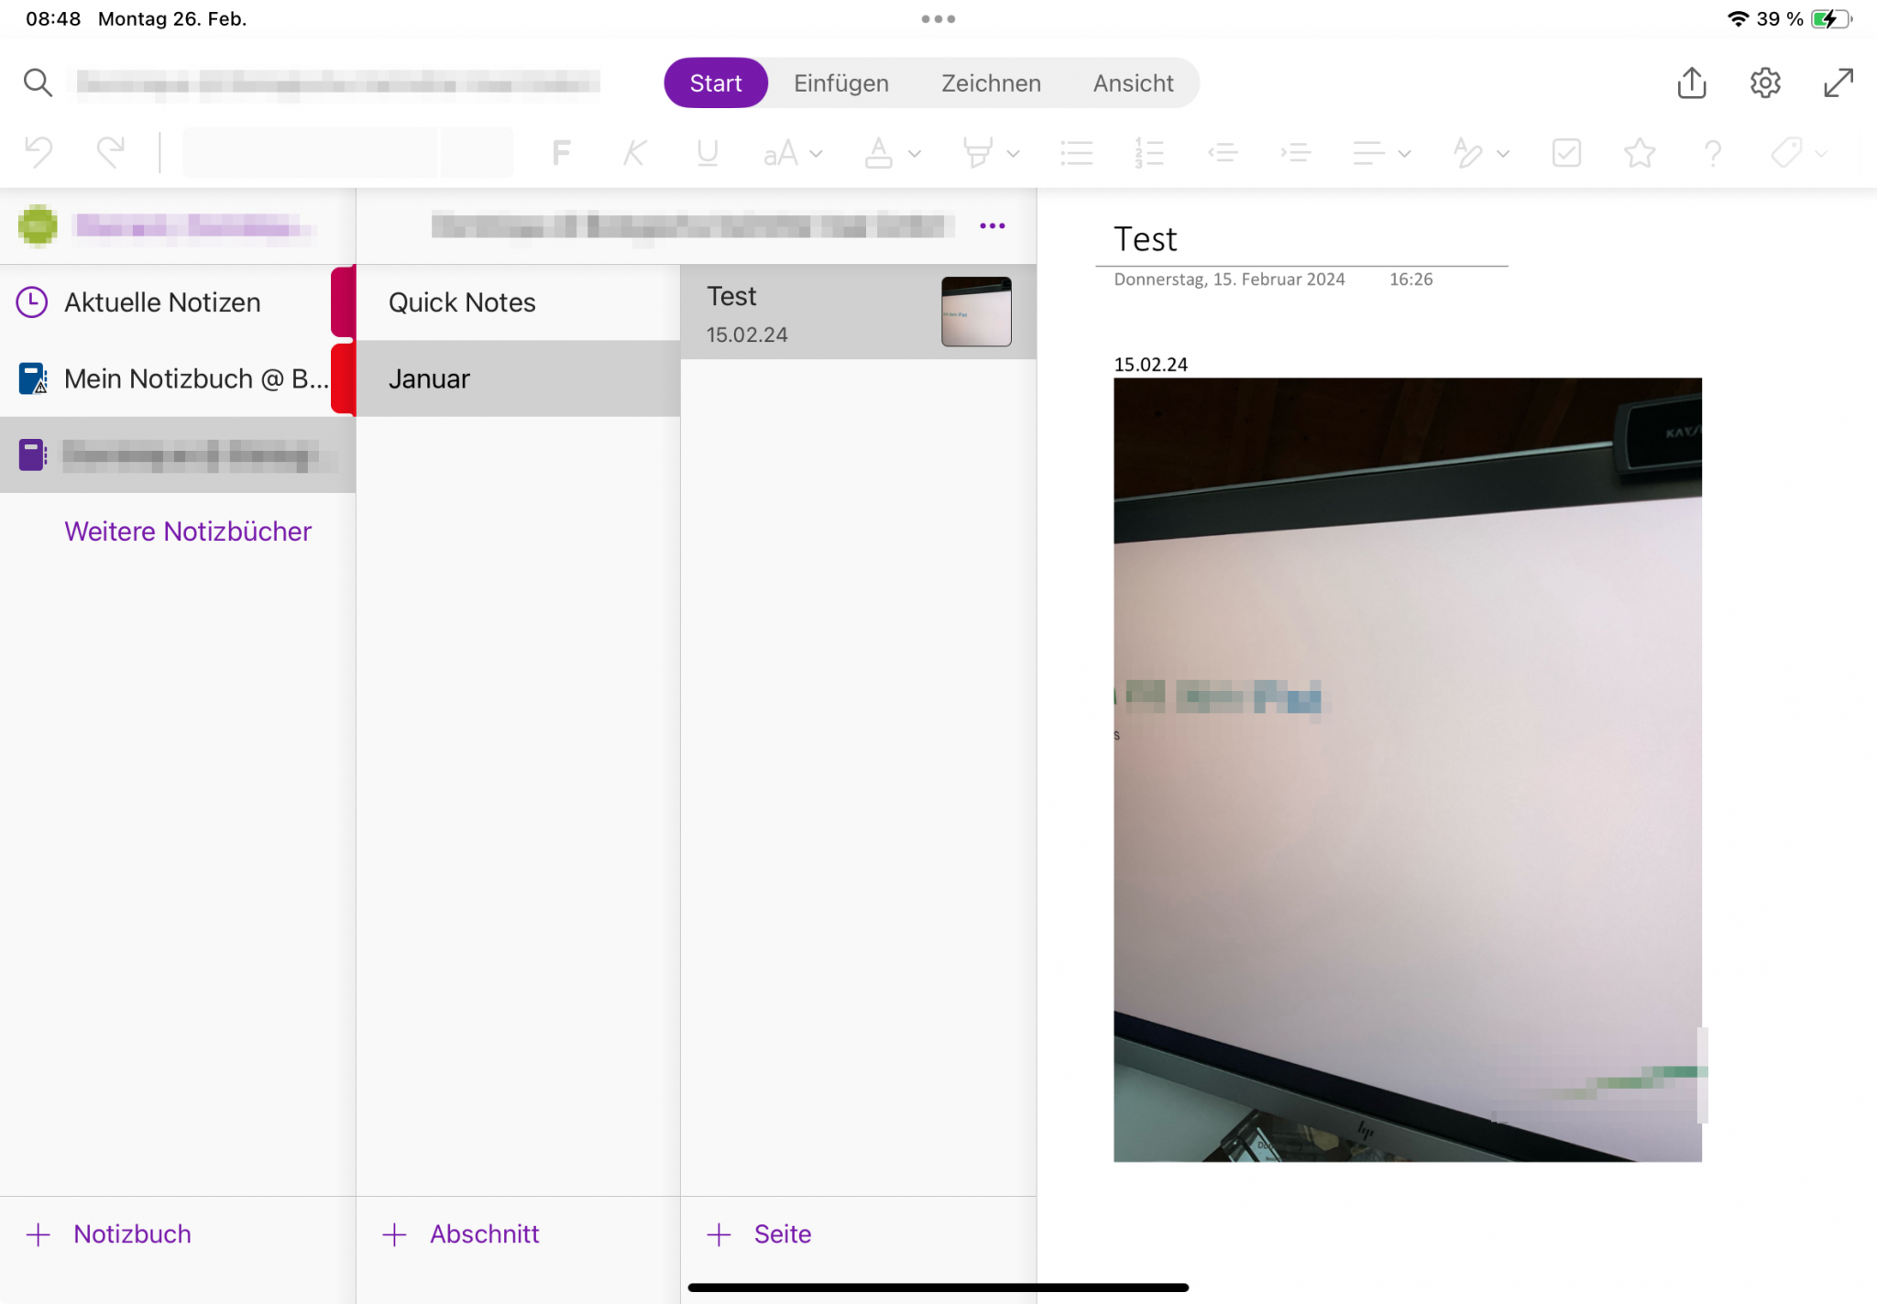Add a new Abschnitt
Image resolution: width=1877 pixels, height=1304 pixels.
click(460, 1233)
